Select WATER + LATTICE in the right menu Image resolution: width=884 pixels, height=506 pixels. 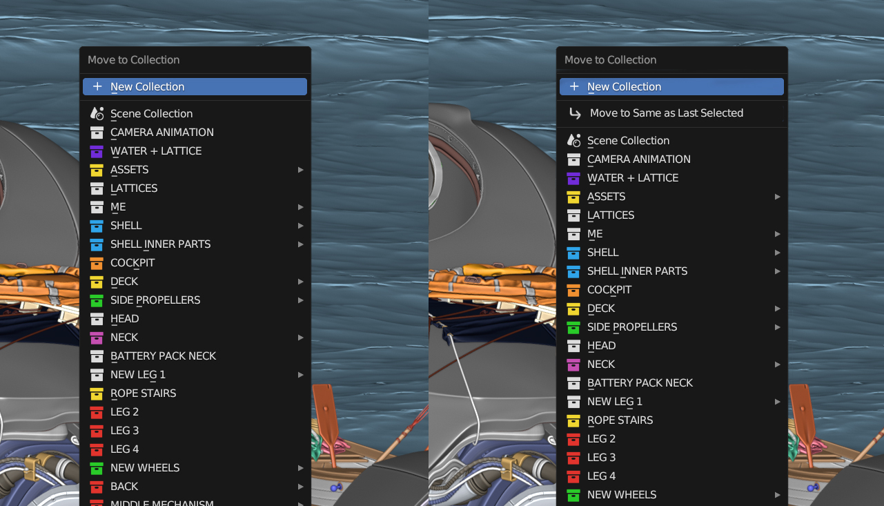671,178
